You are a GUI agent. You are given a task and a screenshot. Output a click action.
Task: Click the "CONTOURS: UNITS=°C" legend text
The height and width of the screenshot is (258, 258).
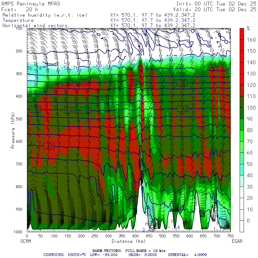coord(65,255)
